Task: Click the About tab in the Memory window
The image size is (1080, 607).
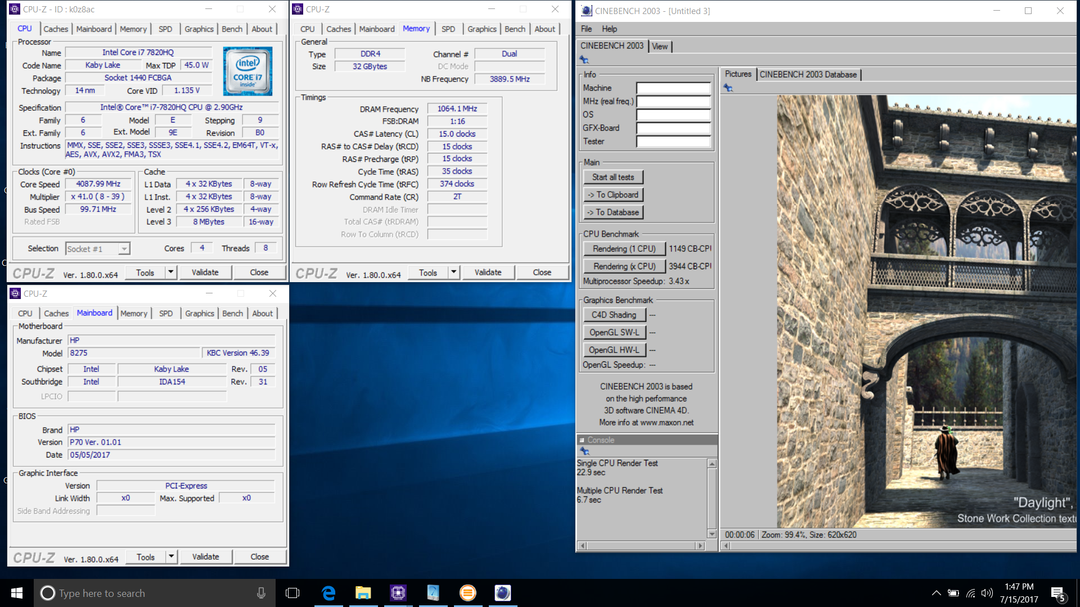Action: (x=544, y=29)
